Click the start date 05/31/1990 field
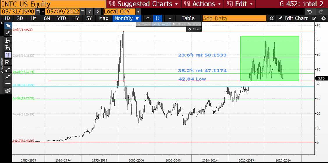Viewport: 328px width, 163px height. [18, 12]
